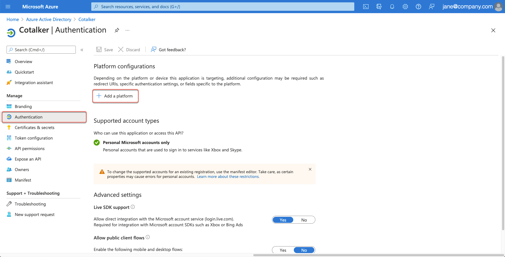The image size is (505, 257).
Task: Click the Save toolbar button
Action: [105, 50]
